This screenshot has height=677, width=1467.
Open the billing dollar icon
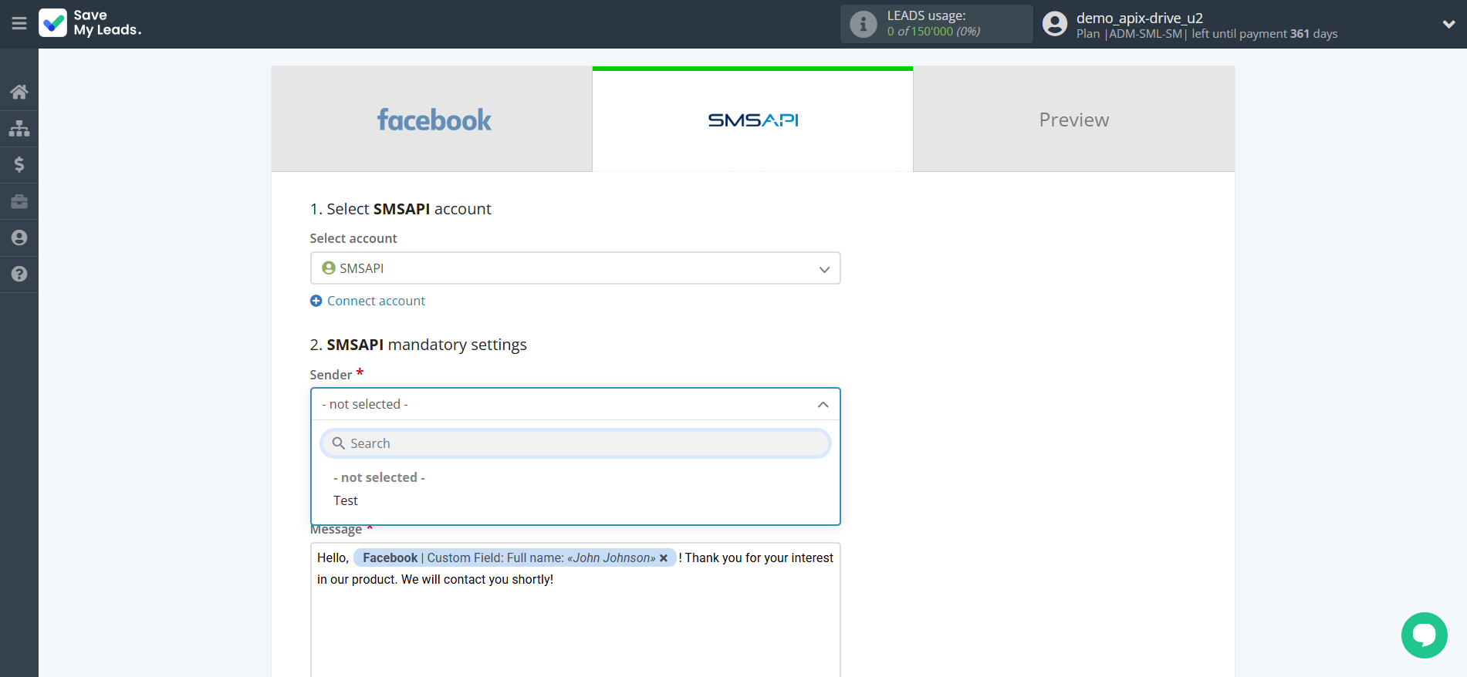point(19,164)
